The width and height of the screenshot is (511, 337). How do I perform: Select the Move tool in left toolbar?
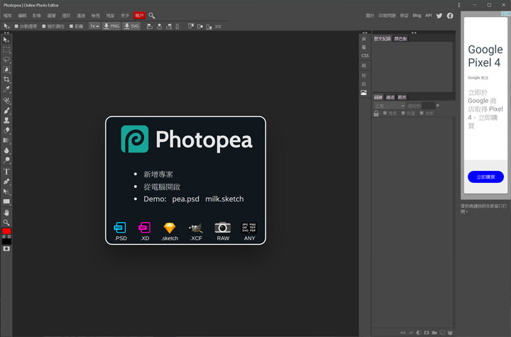coord(6,40)
